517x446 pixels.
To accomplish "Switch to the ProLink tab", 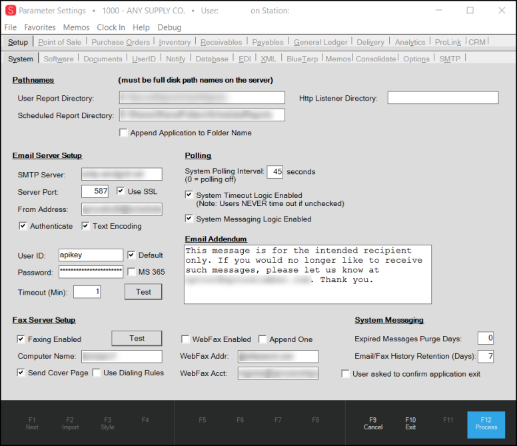I will [448, 42].
